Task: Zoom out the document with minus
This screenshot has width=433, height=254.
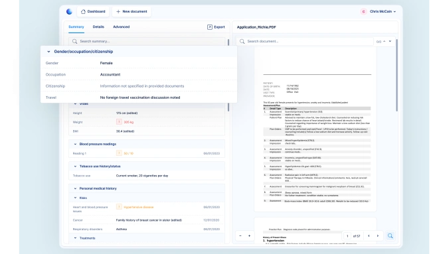Action: click(240, 236)
